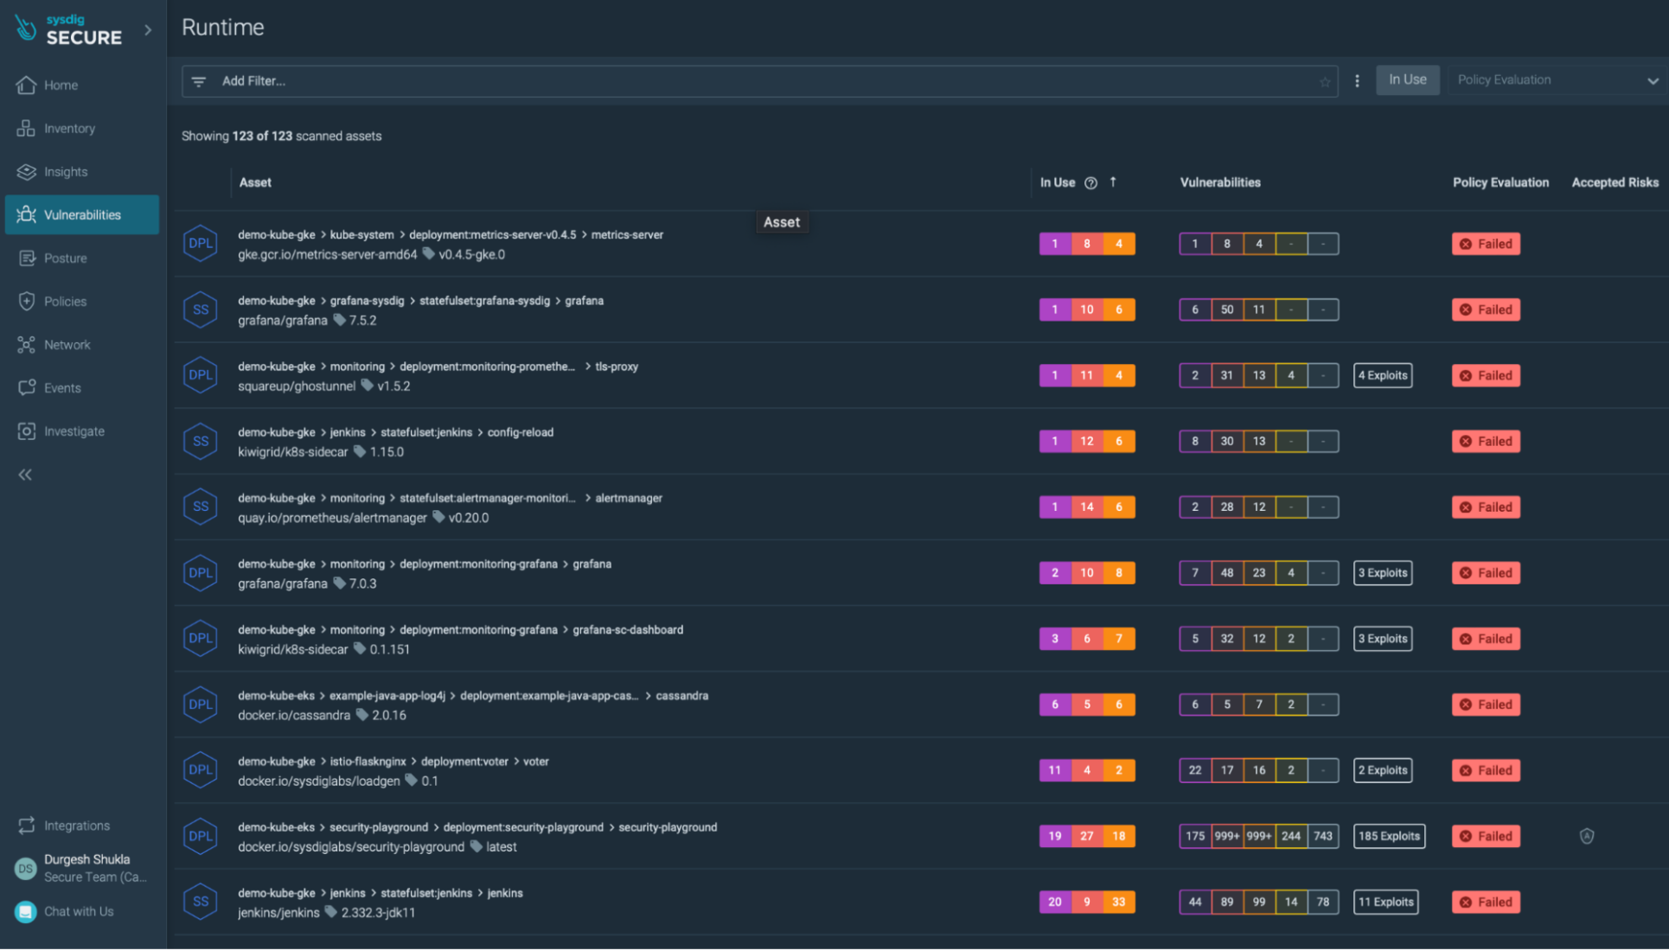Viewport: 1669px width, 950px height.
Task: Open 185 Exploits for security-playground
Action: pos(1389,836)
